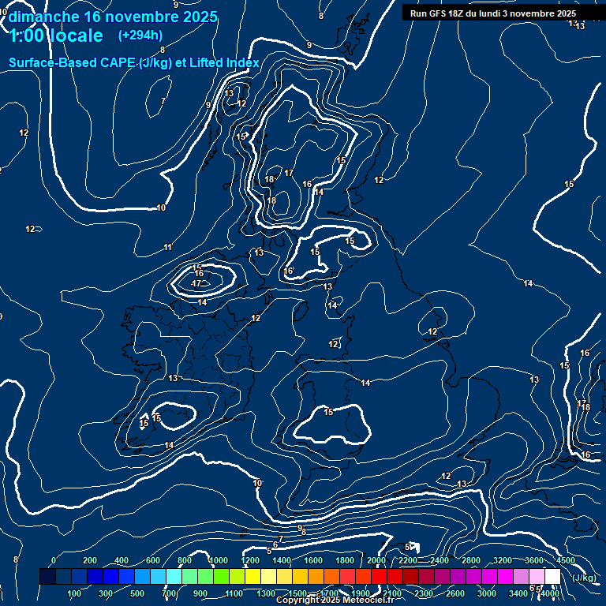Image resolution: width=606 pixels, height=606 pixels.
Task: Click the Surface-Based CAPE et Lifted Index title
Action: coord(134,62)
